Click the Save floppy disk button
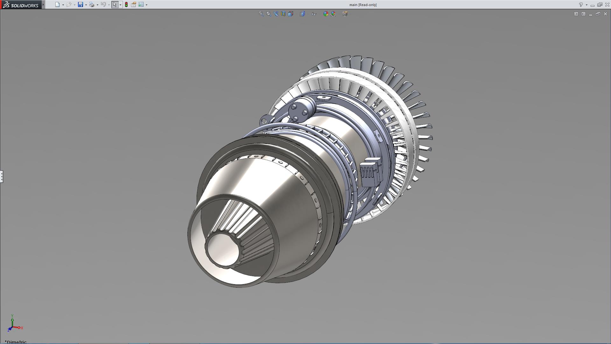The width and height of the screenshot is (611, 344). [81, 4]
